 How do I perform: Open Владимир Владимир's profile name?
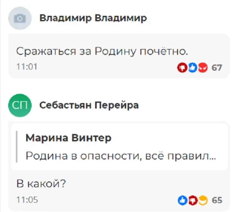pos(93,18)
